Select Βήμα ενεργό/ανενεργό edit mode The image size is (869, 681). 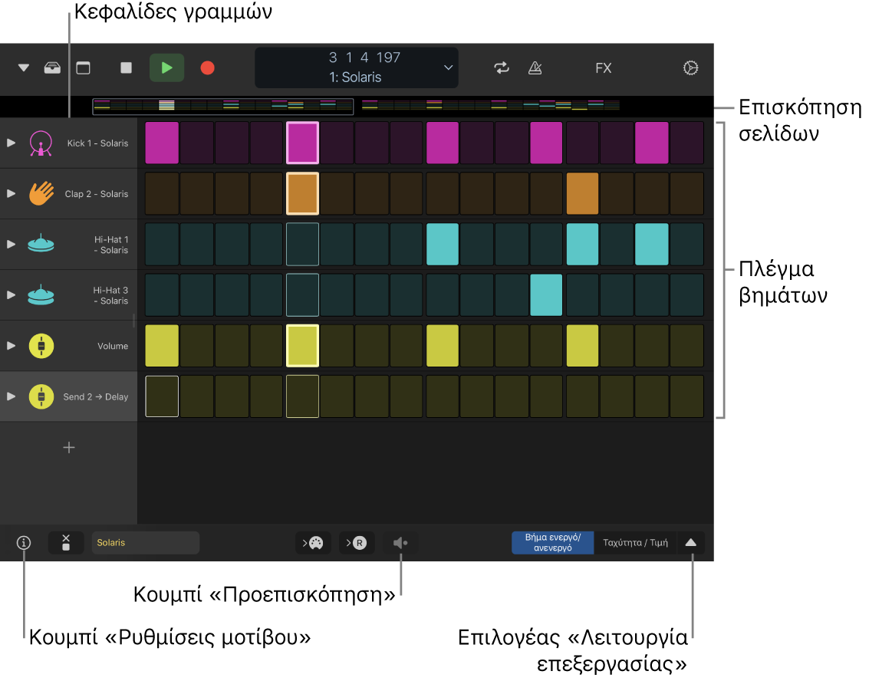click(x=552, y=542)
